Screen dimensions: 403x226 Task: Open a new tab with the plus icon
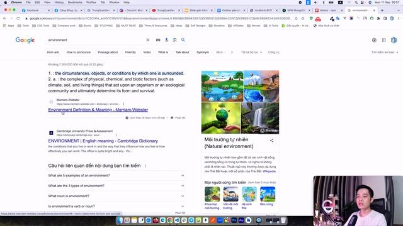click(x=382, y=11)
